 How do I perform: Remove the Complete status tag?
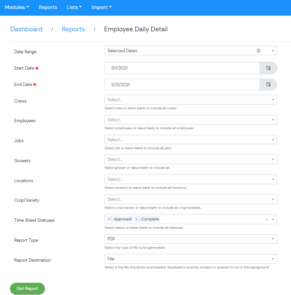[137, 219]
